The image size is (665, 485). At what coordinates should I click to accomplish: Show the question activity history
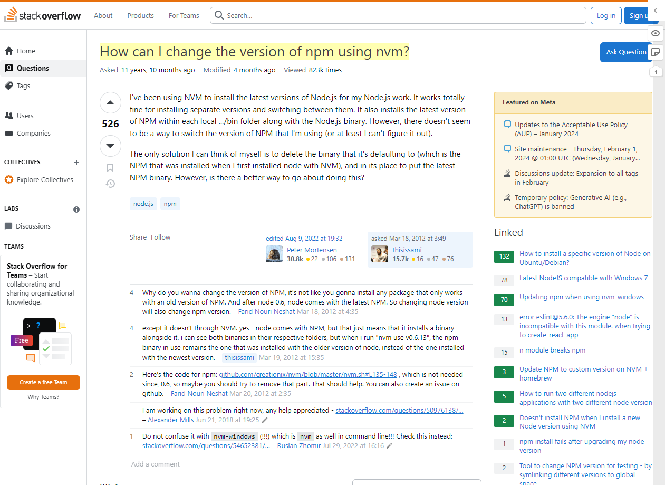pos(110,184)
